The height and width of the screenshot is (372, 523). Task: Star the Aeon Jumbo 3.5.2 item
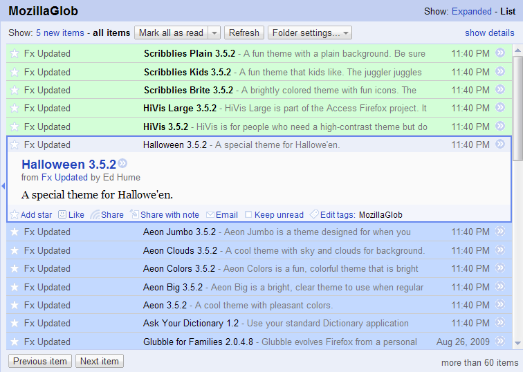tap(15, 232)
